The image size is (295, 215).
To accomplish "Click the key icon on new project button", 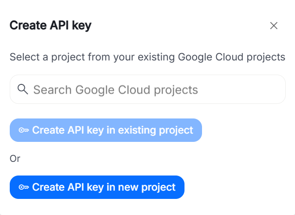I will coord(23,187).
